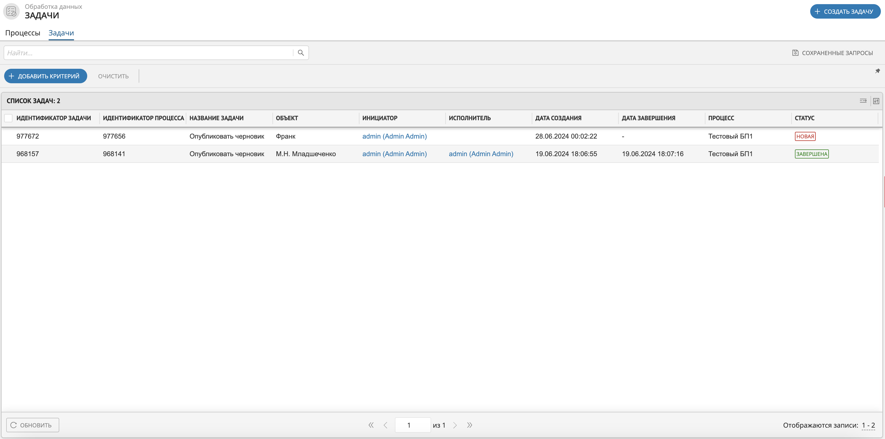The height and width of the screenshot is (439, 885).
Task: Click the Новая status badge
Action: coord(805,136)
